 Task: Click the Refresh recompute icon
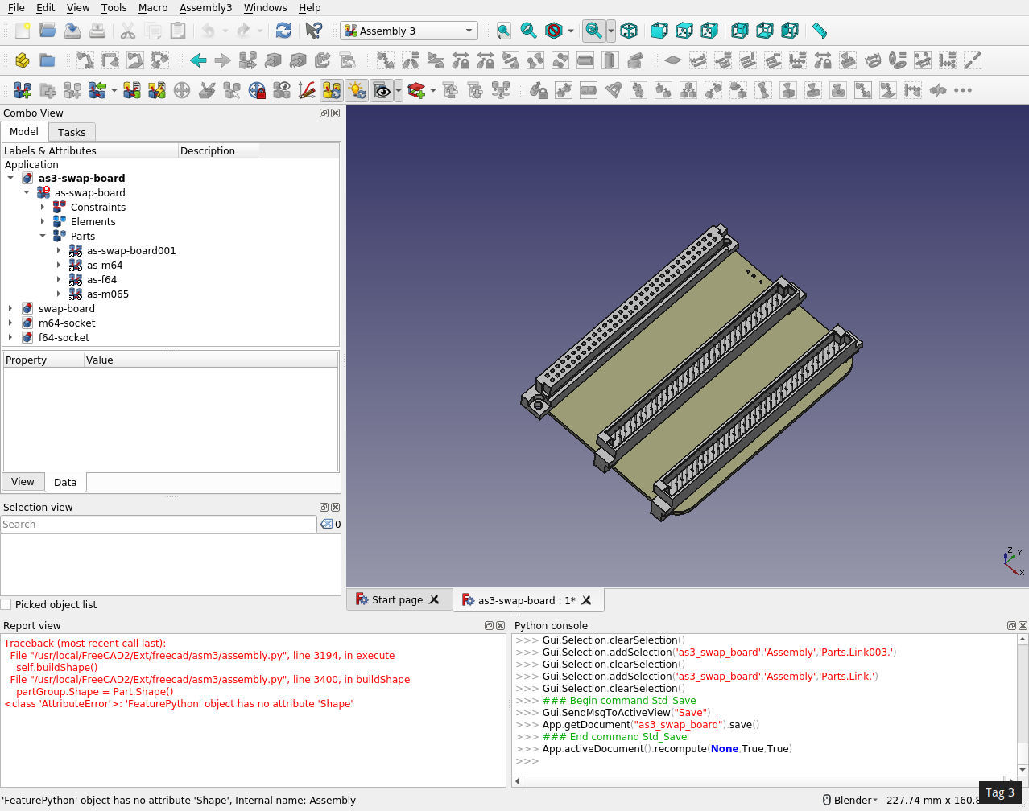click(x=283, y=31)
